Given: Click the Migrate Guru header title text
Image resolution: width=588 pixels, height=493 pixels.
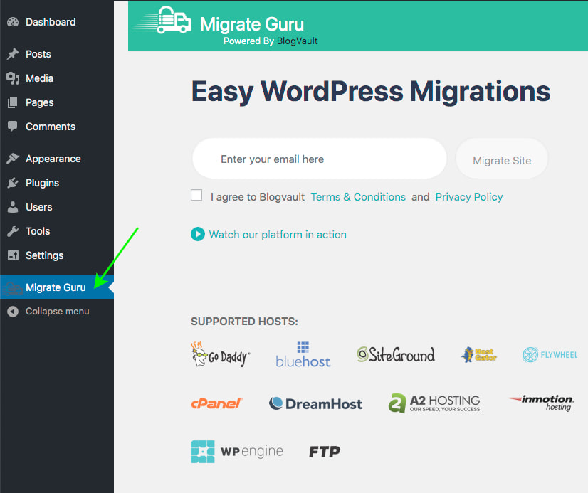Looking at the screenshot, I should 252,24.
